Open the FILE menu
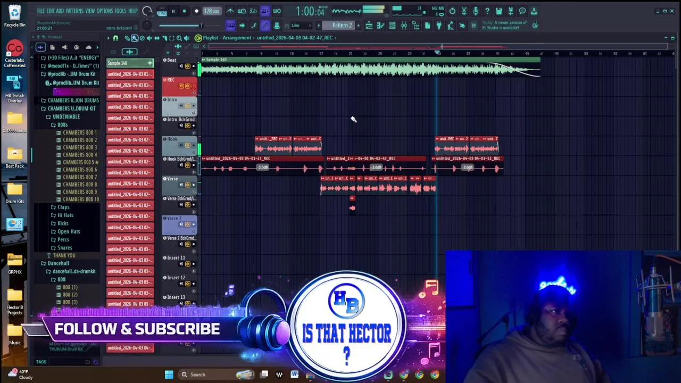Viewport: 681px width, 383px height. [40, 11]
